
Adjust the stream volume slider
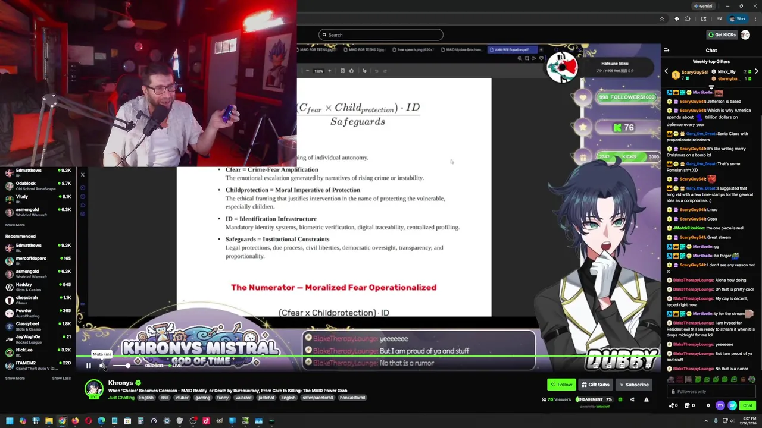click(127, 366)
